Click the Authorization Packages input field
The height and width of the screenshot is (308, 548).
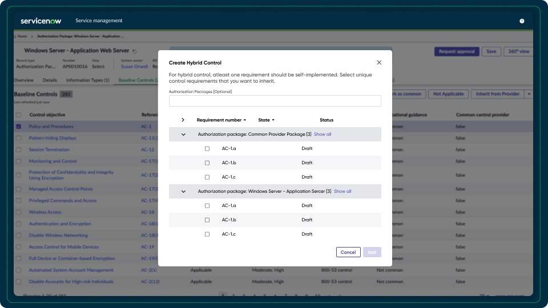click(x=275, y=101)
